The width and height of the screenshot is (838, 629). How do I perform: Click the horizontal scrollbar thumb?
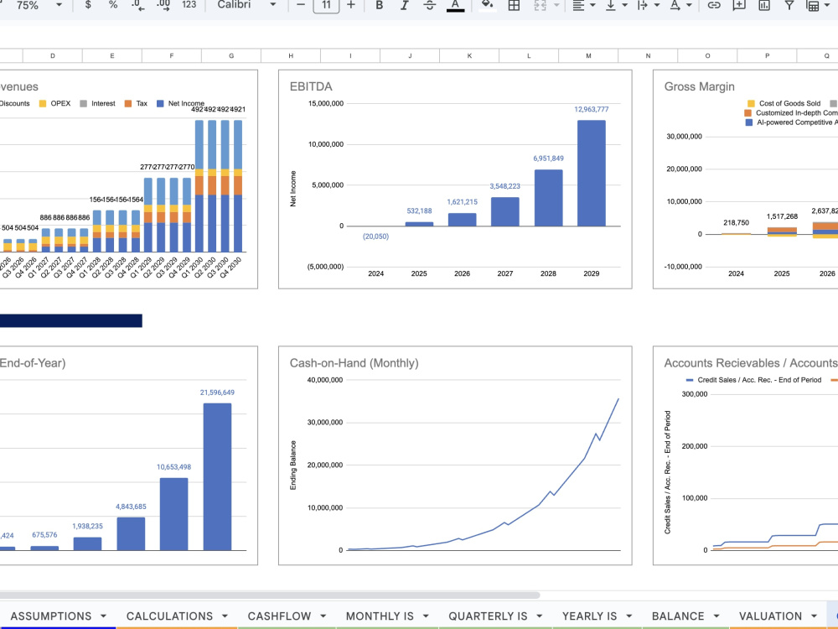click(x=269, y=595)
